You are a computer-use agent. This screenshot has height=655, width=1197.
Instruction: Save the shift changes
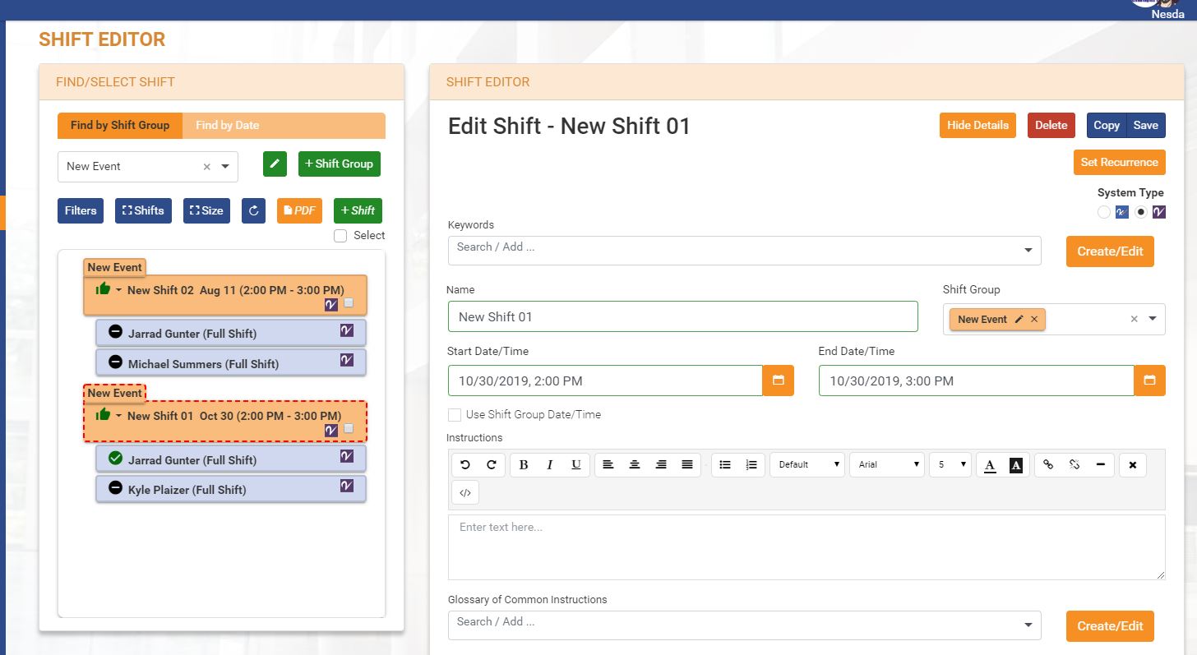pyautogui.click(x=1147, y=125)
